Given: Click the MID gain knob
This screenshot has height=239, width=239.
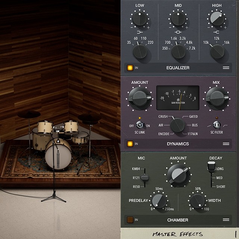Looking at the screenshot, I should 178,19.
